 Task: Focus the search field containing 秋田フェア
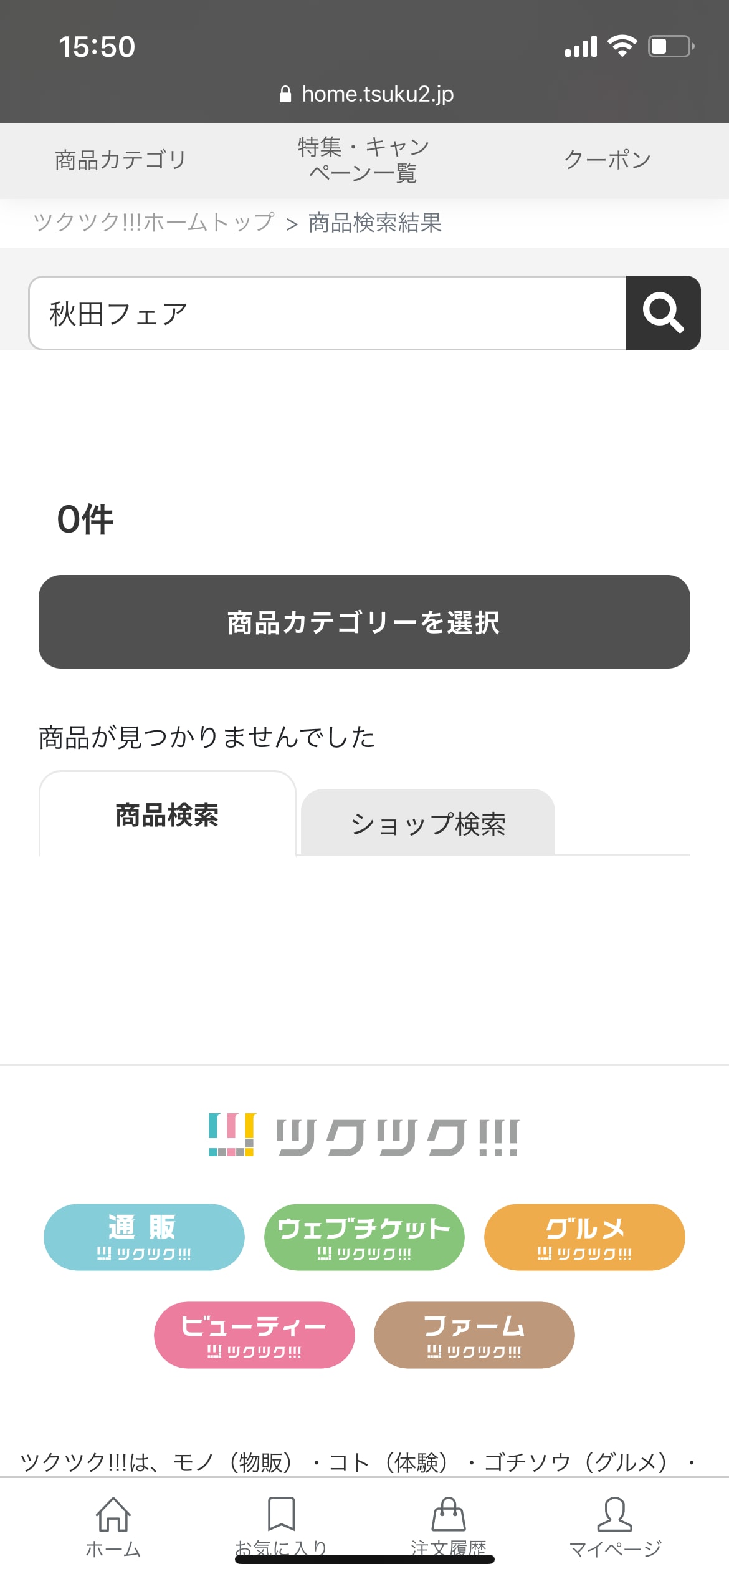tap(327, 313)
